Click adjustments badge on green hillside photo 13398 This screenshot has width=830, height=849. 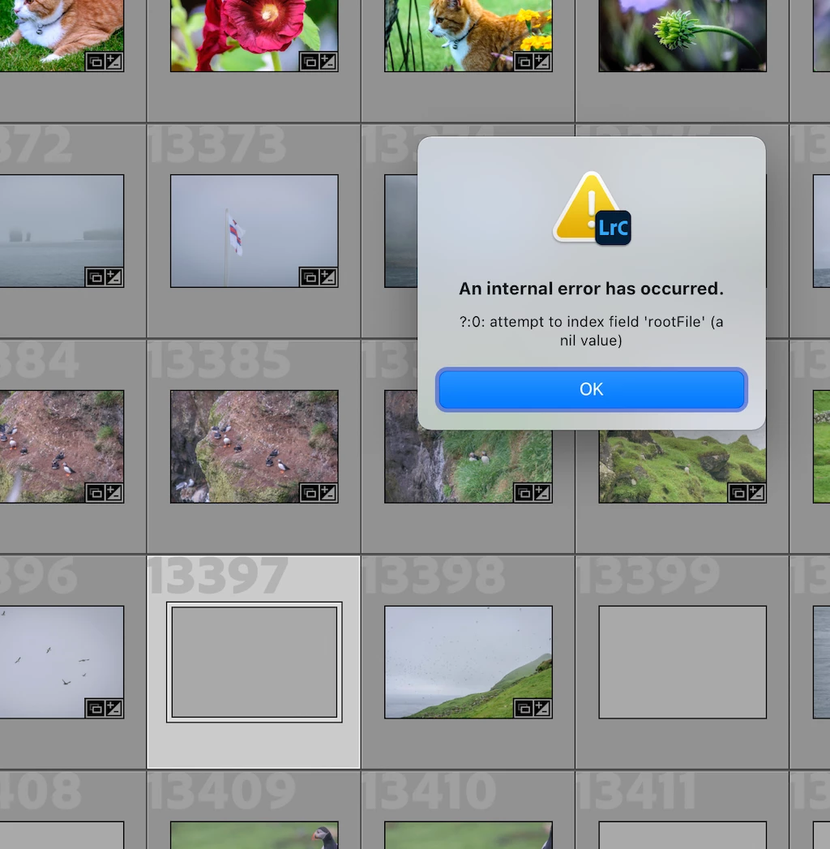coord(542,708)
